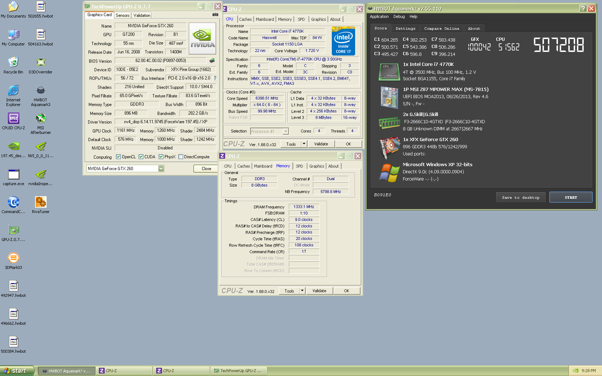Click the NVIDIA logo in GPU-Z

(x=202, y=38)
